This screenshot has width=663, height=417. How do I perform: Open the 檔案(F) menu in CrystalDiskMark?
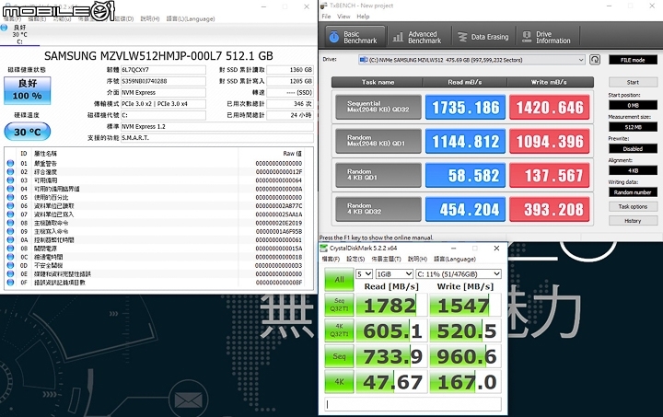coord(331,259)
